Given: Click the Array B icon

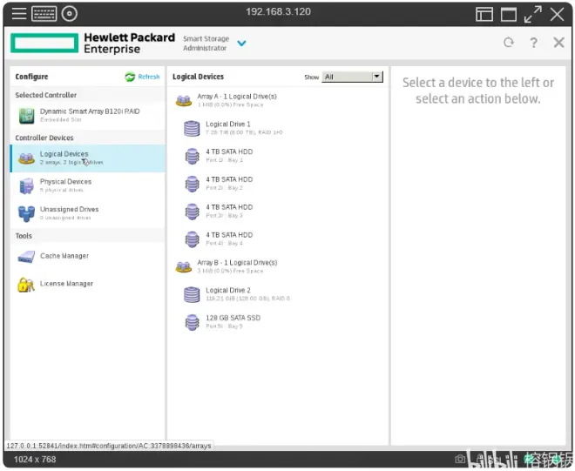Looking at the screenshot, I should pyautogui.click(x=184, y=266).
